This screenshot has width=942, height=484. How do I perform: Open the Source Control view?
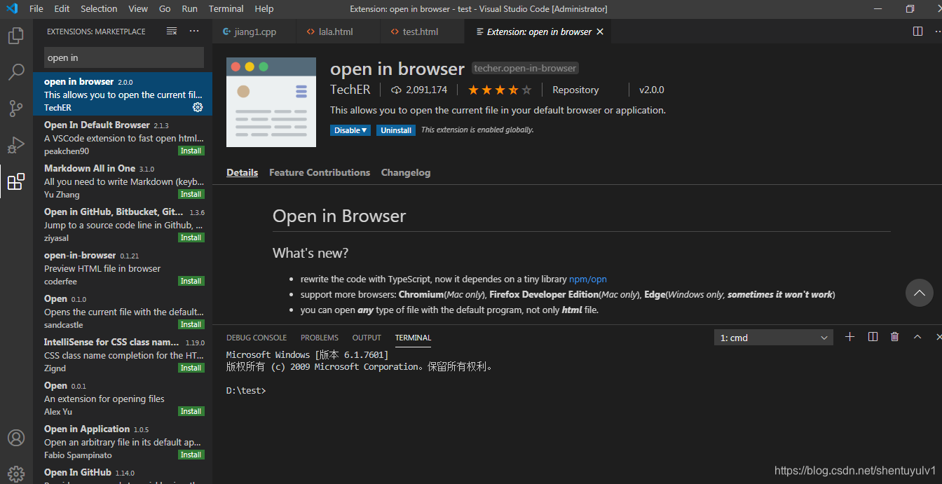[15, 109]
